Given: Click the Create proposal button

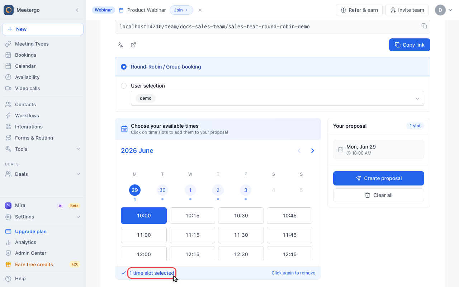Looking at the screenshot, I should pyautogui.click(x=379, y=178).
